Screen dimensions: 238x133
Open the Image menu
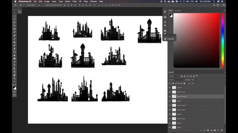coord(47,1)
